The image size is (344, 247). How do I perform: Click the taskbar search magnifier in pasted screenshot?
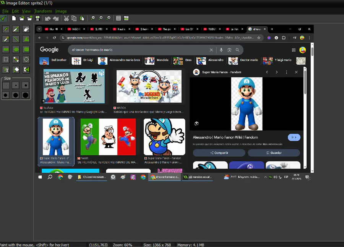[50, 177]
